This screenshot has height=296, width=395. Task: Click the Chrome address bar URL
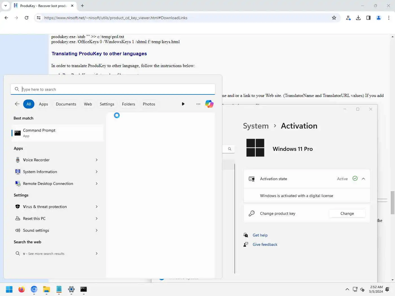coord(116,18)
